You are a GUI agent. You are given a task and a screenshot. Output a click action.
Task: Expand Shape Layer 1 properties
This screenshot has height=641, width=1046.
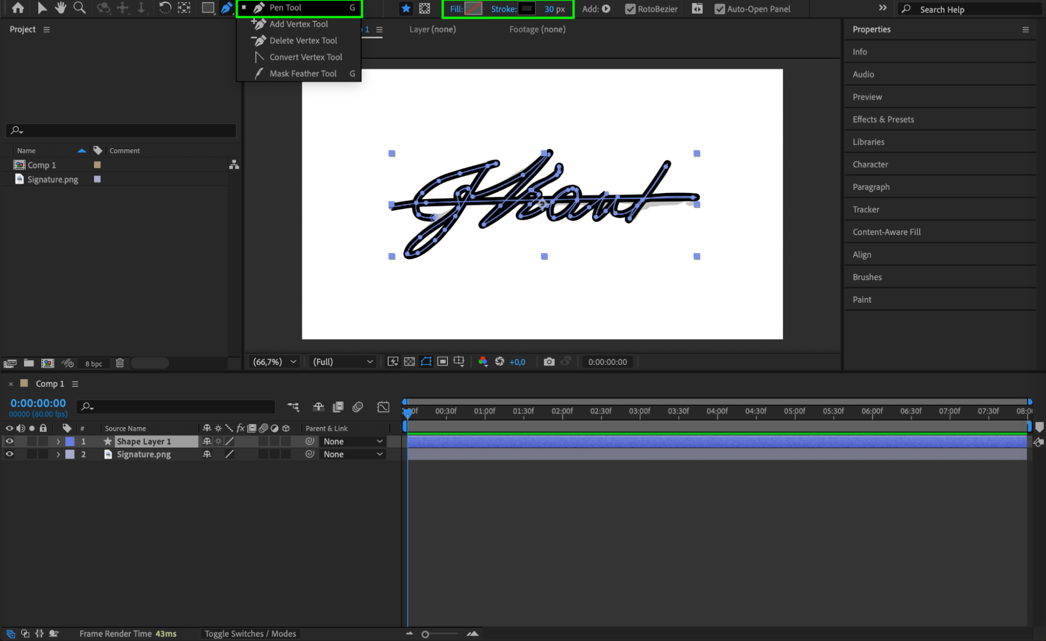(58, 442)
